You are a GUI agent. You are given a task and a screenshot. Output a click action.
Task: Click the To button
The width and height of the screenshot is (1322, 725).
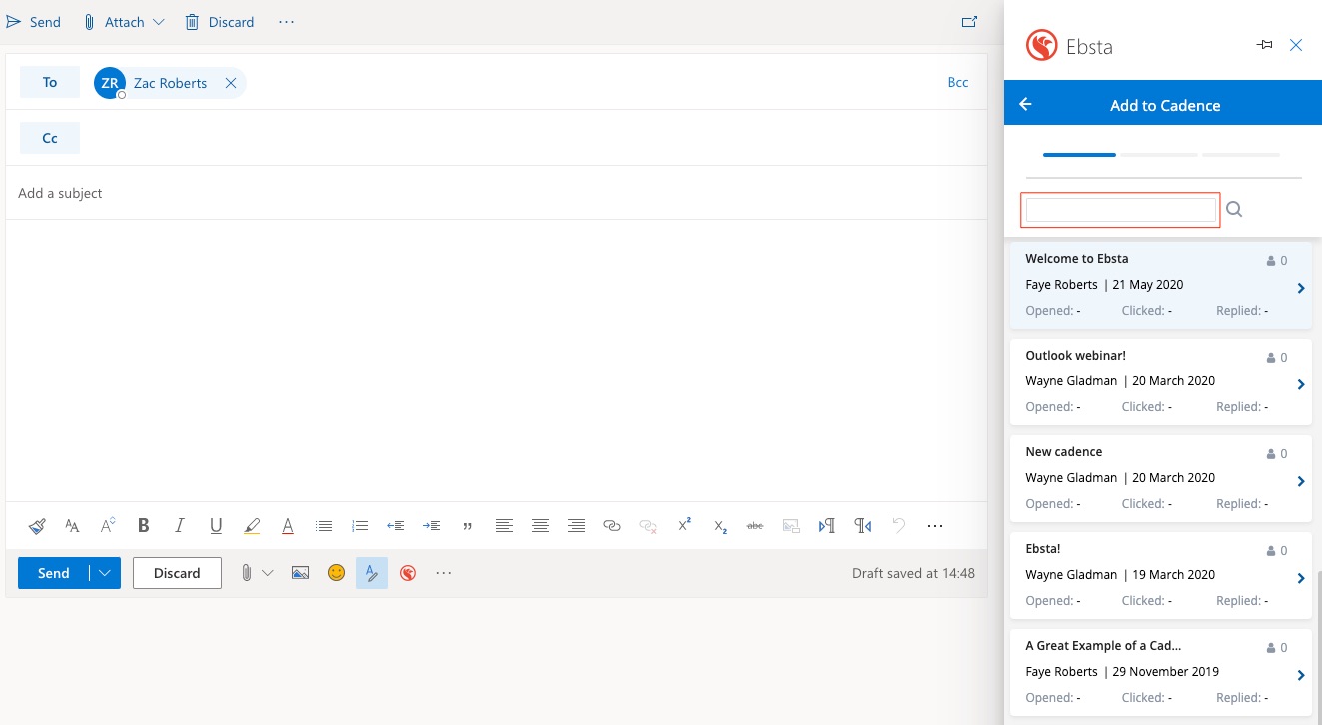point(50,82)
